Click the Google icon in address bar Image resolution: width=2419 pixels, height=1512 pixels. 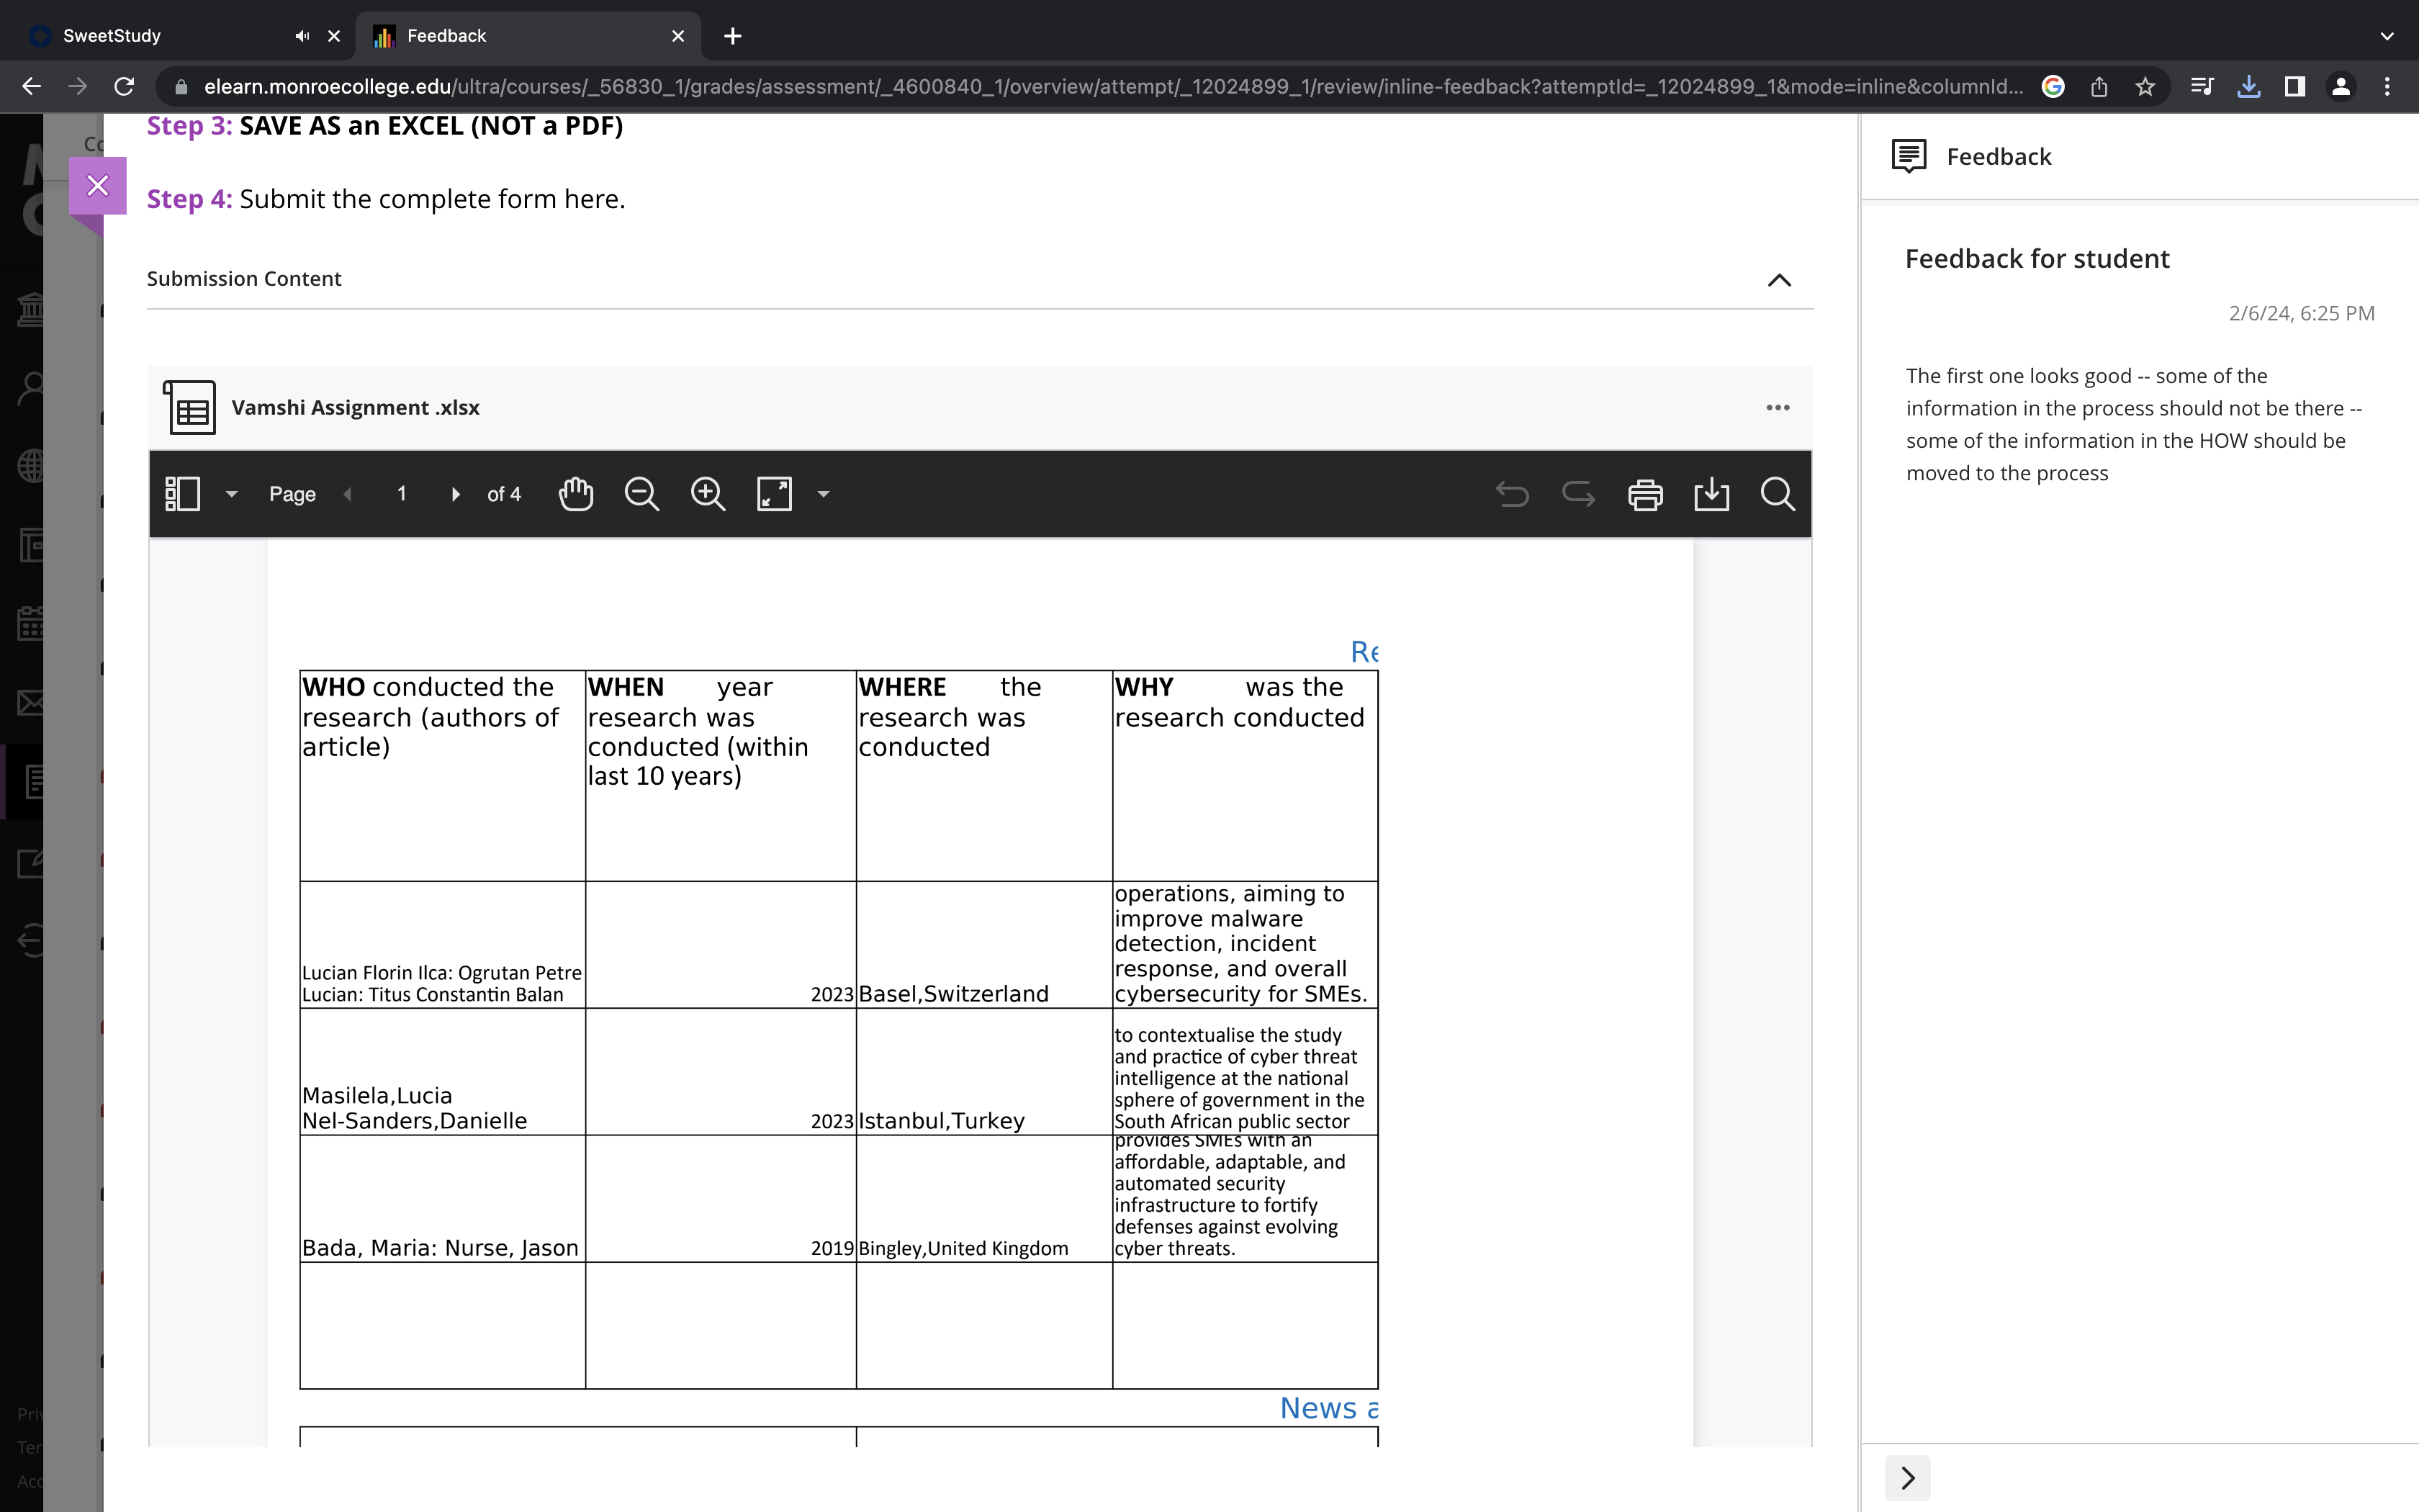[x=2053, y=87]
